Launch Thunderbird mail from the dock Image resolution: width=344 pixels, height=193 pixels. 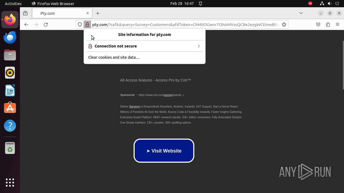point(10,37)
